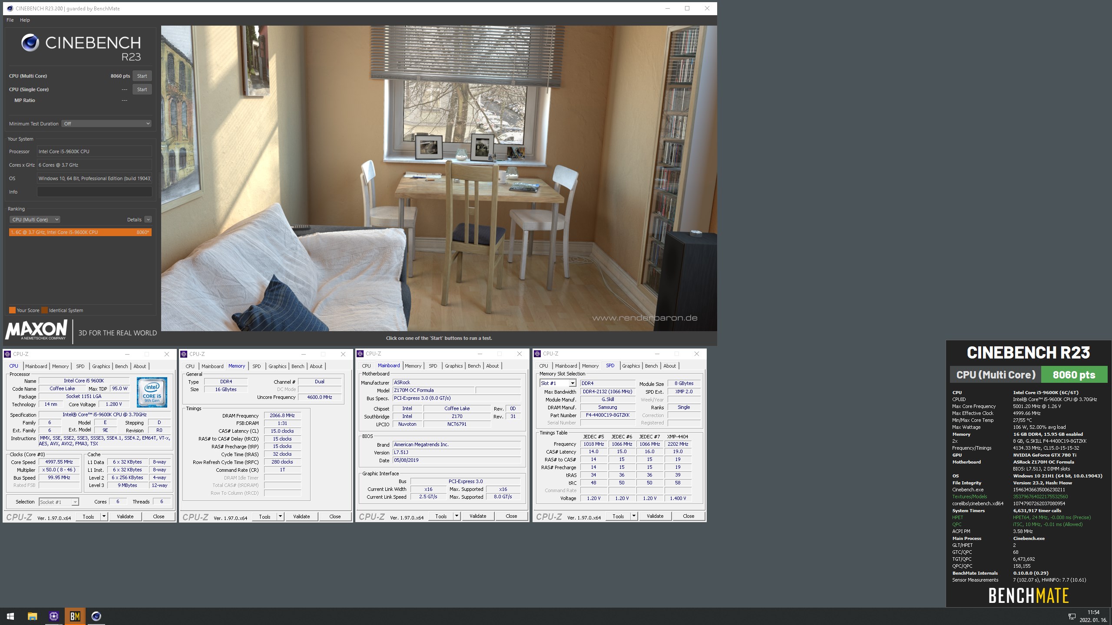Screen dimensions: 1112x625
Task: Click the Processor field in Cinebench
Action: tap(94, 151)
